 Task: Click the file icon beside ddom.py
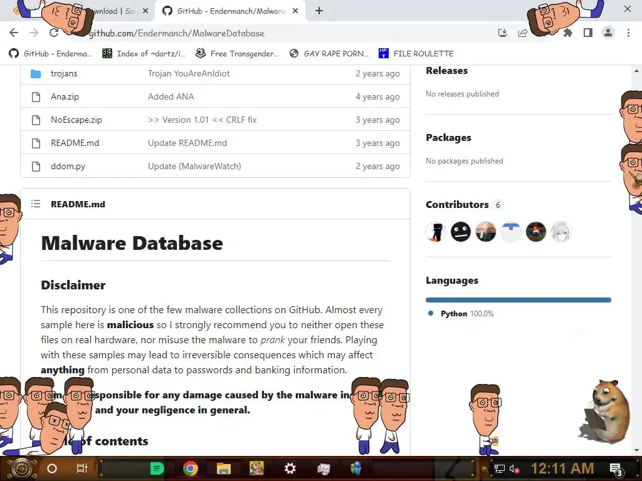point(36,167)
